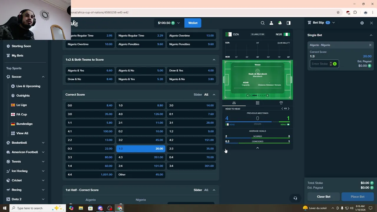Remove the Algeria - Nigeria bet
The height and width of the screenshot is (212, 377).
click(370, 45)
